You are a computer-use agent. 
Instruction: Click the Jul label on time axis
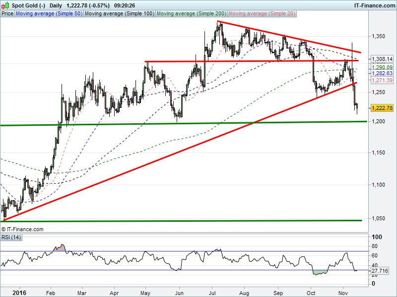pos(212,293)
